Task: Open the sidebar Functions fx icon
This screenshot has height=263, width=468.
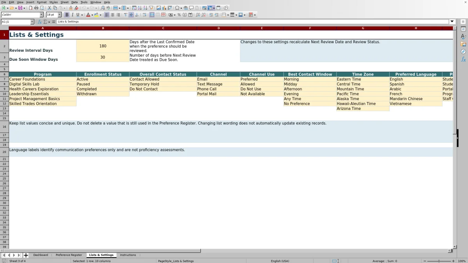Action: click(463, 59)
